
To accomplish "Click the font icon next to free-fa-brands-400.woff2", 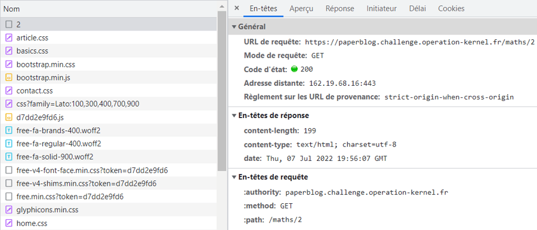I will [9, 130].
